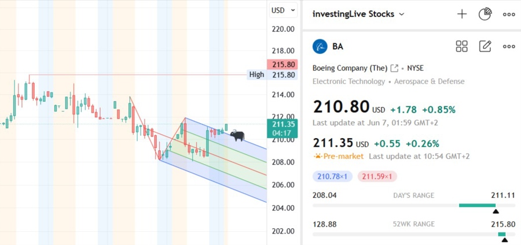Open the watchlist header three-dots menu
This screenshot has height=245, width=521.
pos(509,14)
